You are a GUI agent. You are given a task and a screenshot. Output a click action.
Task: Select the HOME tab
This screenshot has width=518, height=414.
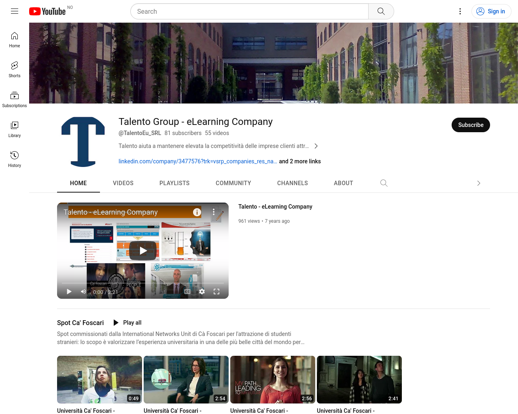click(79, 183)
